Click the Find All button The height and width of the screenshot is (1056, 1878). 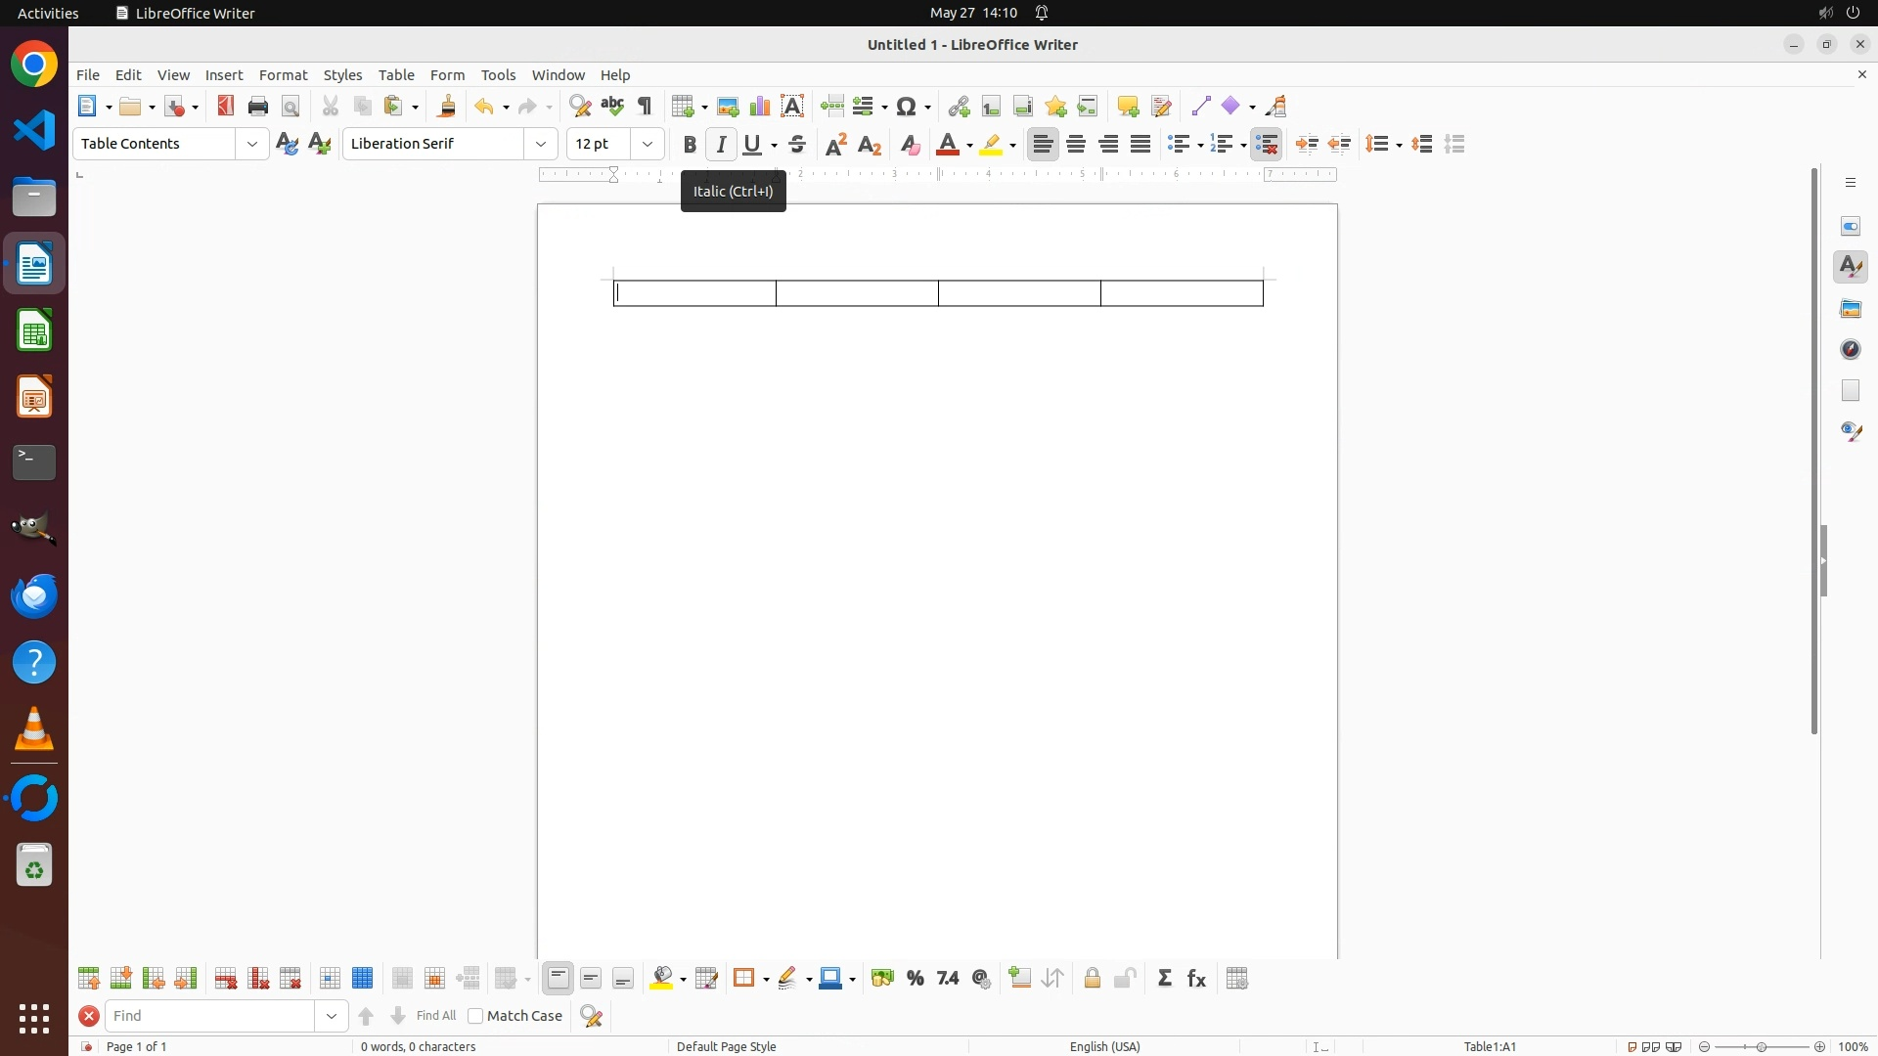(436, 1016)
